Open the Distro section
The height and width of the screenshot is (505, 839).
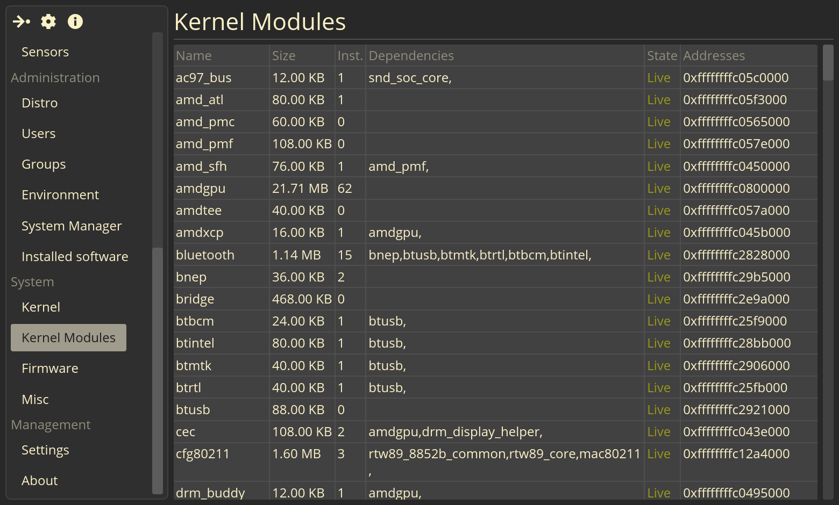click(39, 103)
